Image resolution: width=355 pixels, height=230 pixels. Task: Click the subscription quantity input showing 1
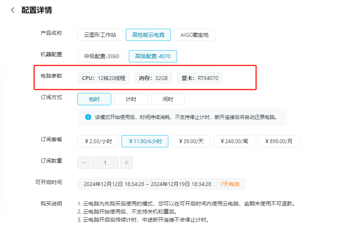(105, 163)
